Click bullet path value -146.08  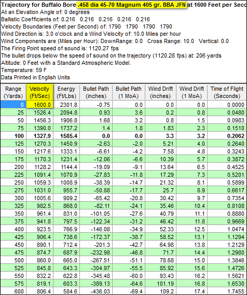click(96, 229)
